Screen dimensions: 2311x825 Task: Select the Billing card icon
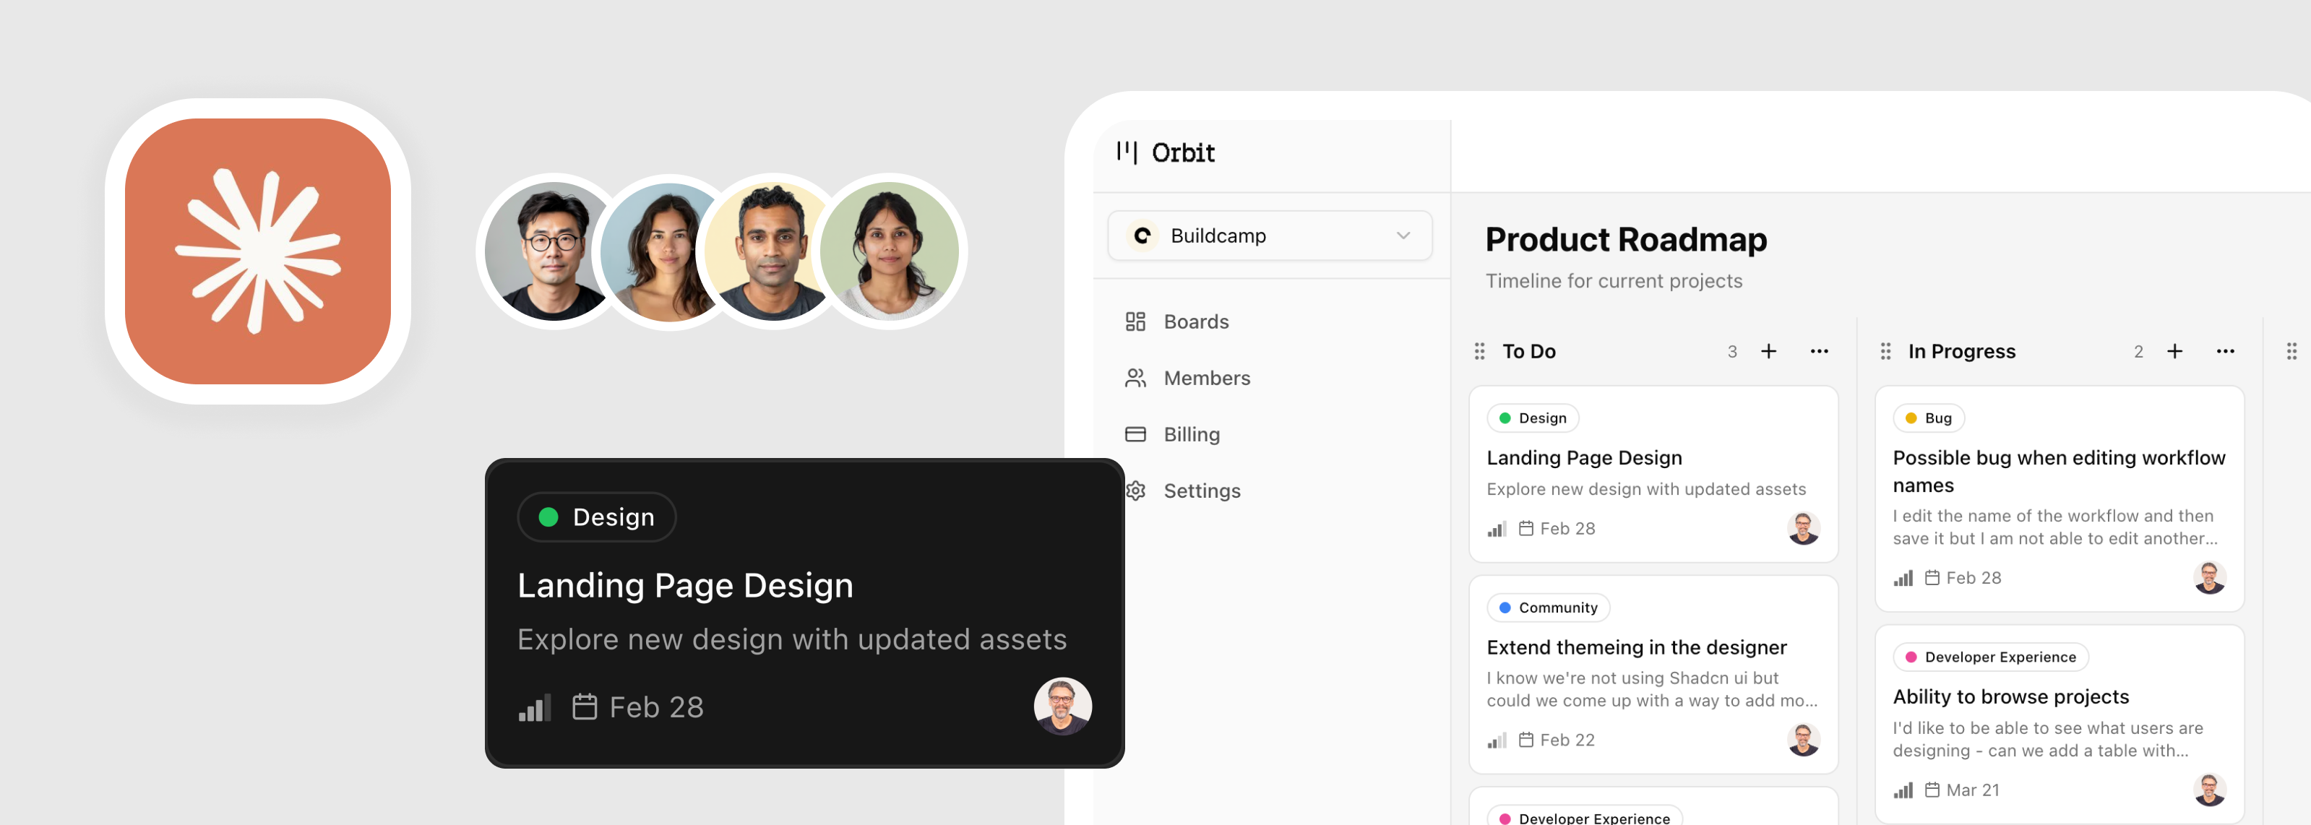pyautogui.click(x=1136, y=434)
